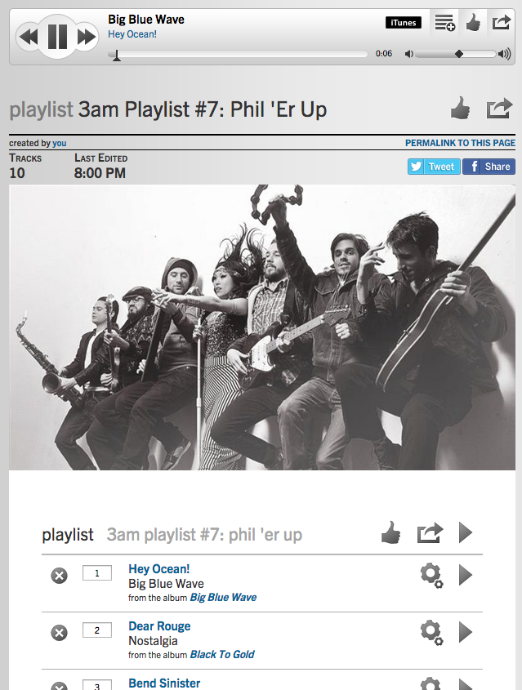
Task: Open the Black To Gold album link
Action: click(x=222, y=655)
